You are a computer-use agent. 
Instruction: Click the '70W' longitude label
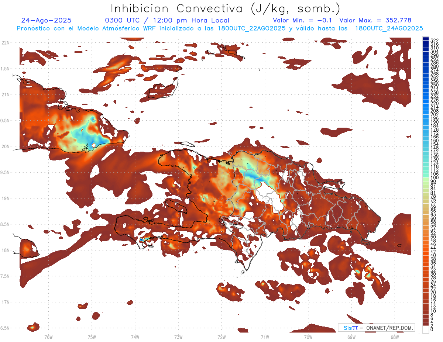(x=308, y=337)
